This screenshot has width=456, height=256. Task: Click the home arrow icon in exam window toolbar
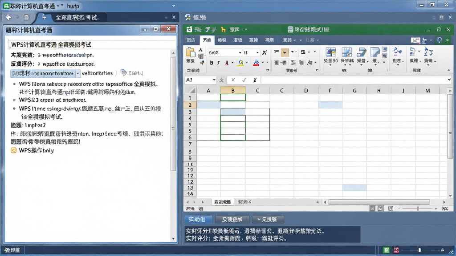pos(8,17)
